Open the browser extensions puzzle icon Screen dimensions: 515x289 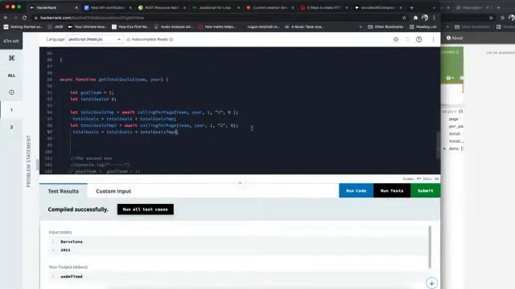(x=415, y=18)
